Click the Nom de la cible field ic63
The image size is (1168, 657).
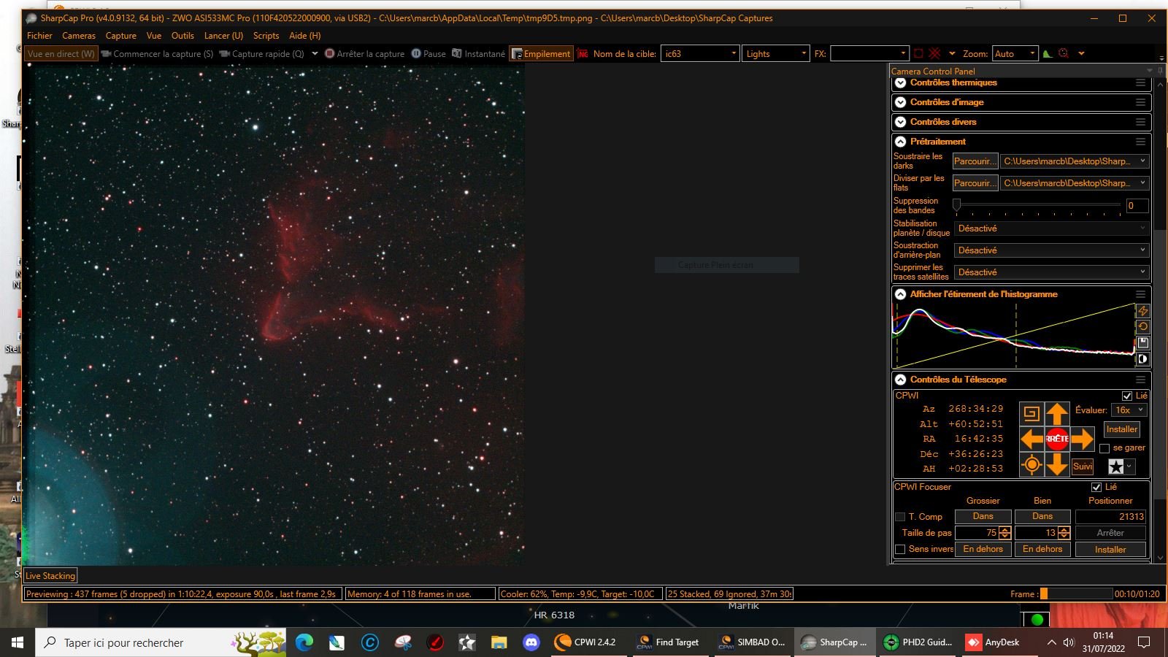(x=699, y=53)
